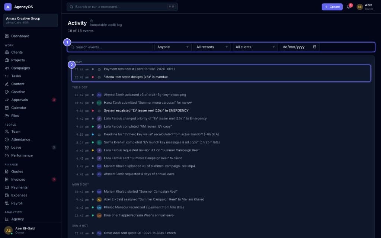This screenshot has width=381, height=238.
Task: Click the Payments card icon
Action: (x=7, y=187)
